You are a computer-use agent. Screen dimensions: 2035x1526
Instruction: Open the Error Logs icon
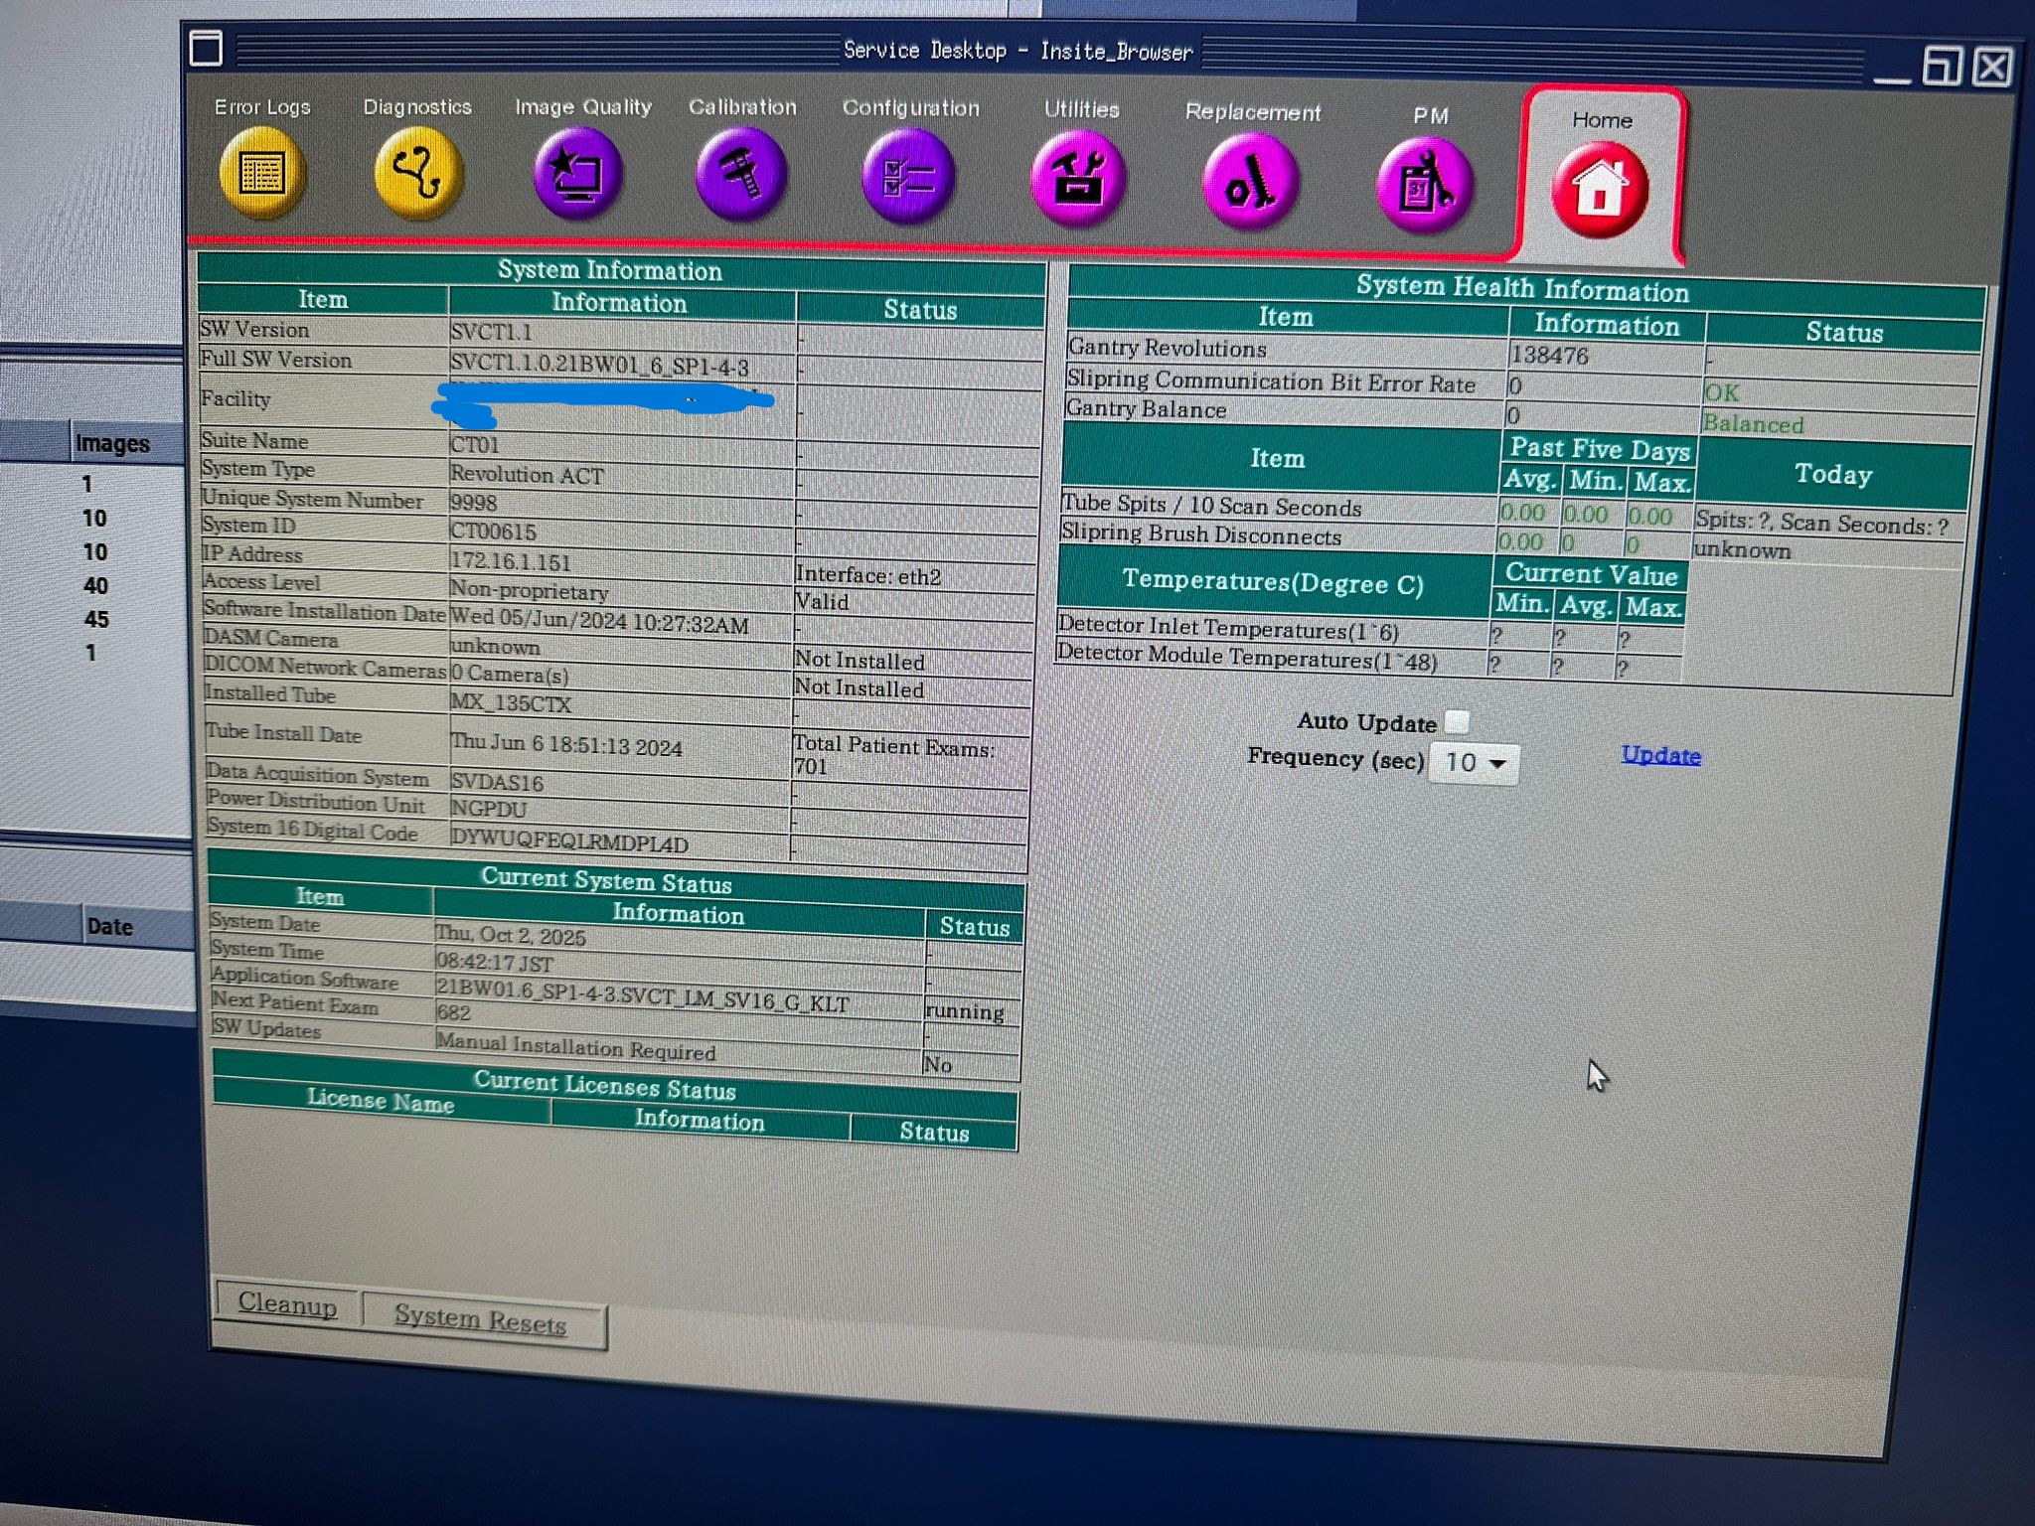pyautogui.click(x=261, y=173)
